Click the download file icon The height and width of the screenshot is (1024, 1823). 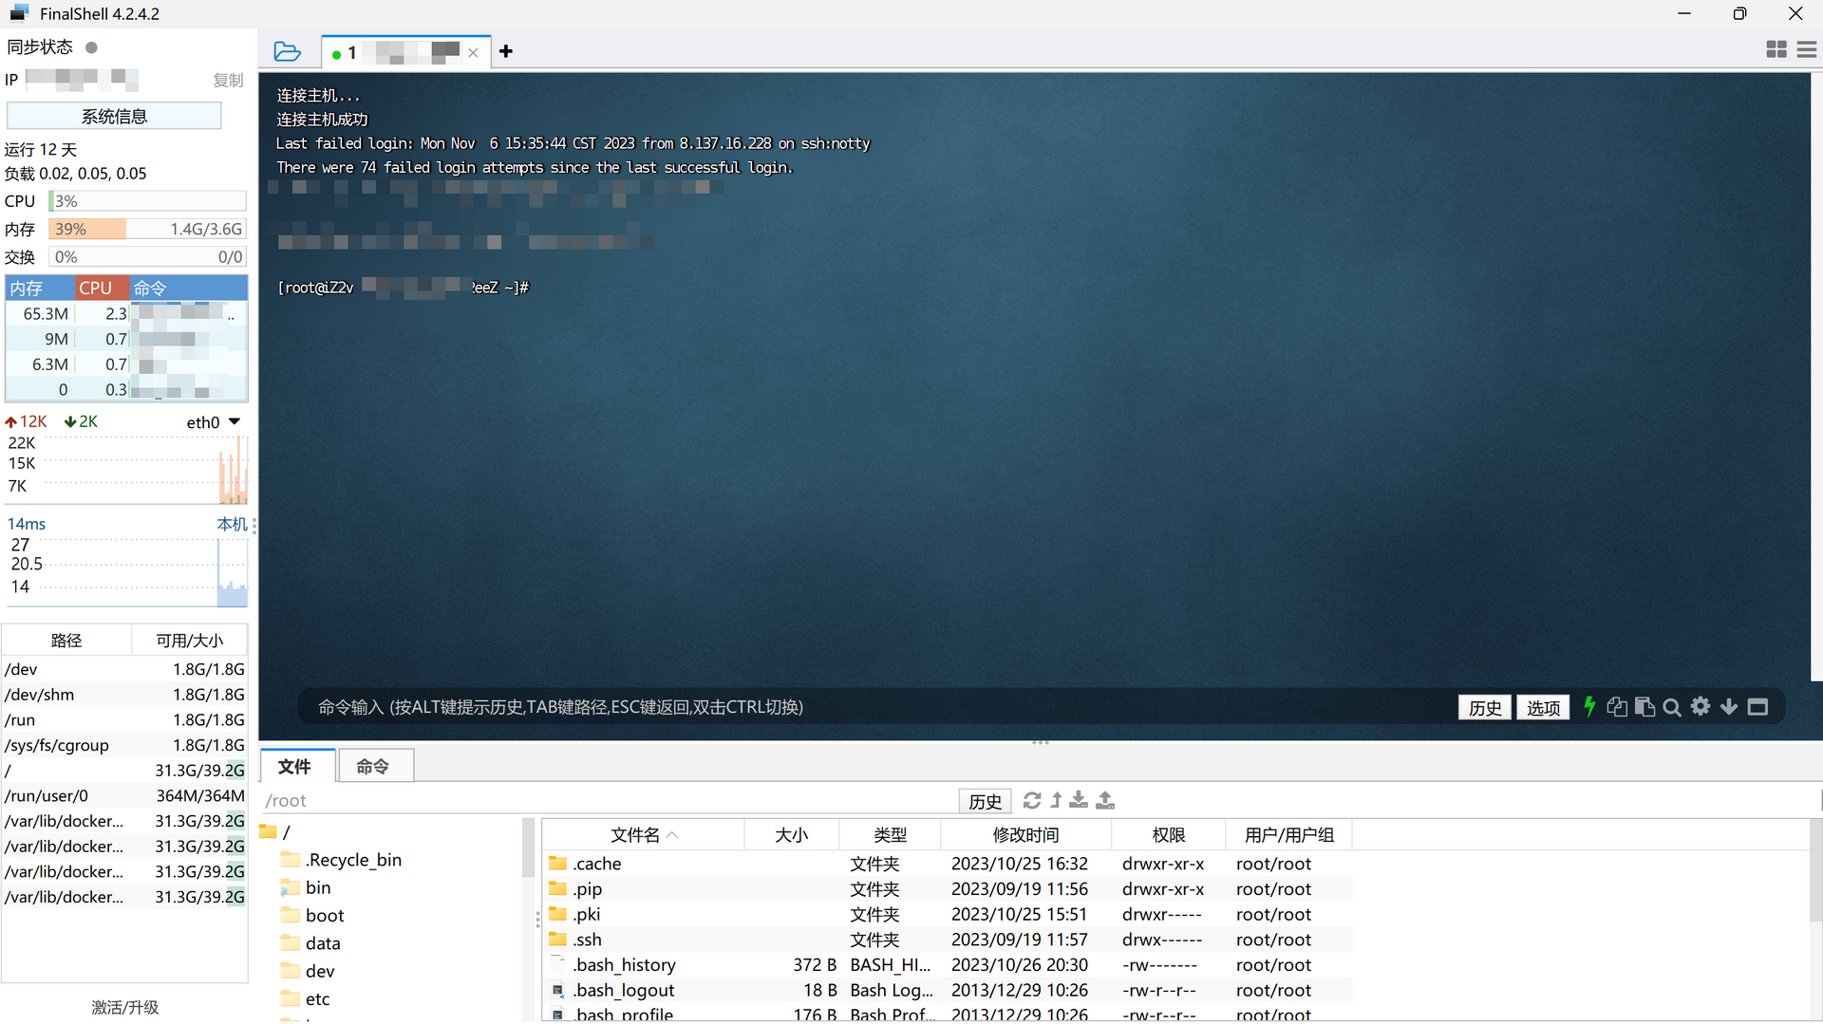click(1079, 800)
